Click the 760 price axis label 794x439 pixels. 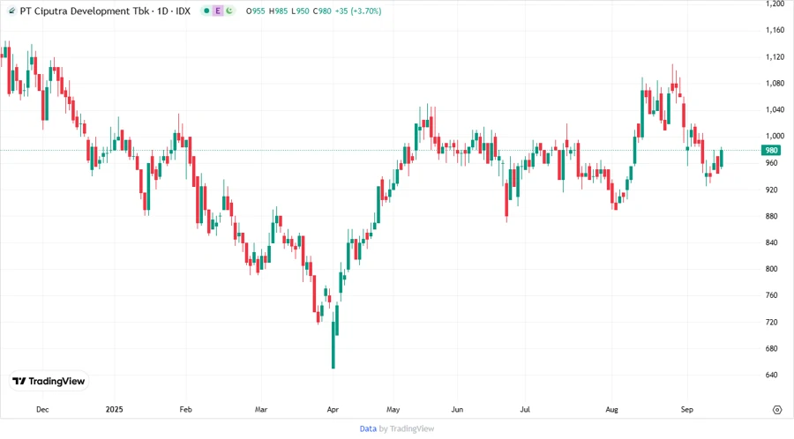[771, 295]
